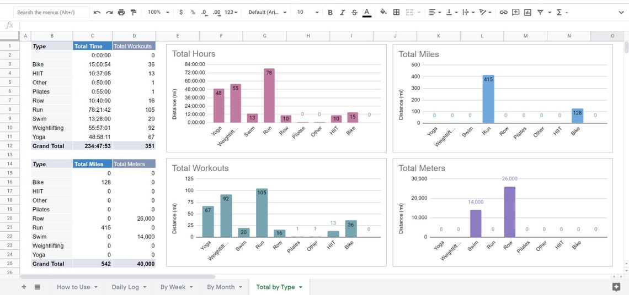Collapse the toolbar with the chevron
629x295 pixels.
pyautogui.click(x=621, y=13)
